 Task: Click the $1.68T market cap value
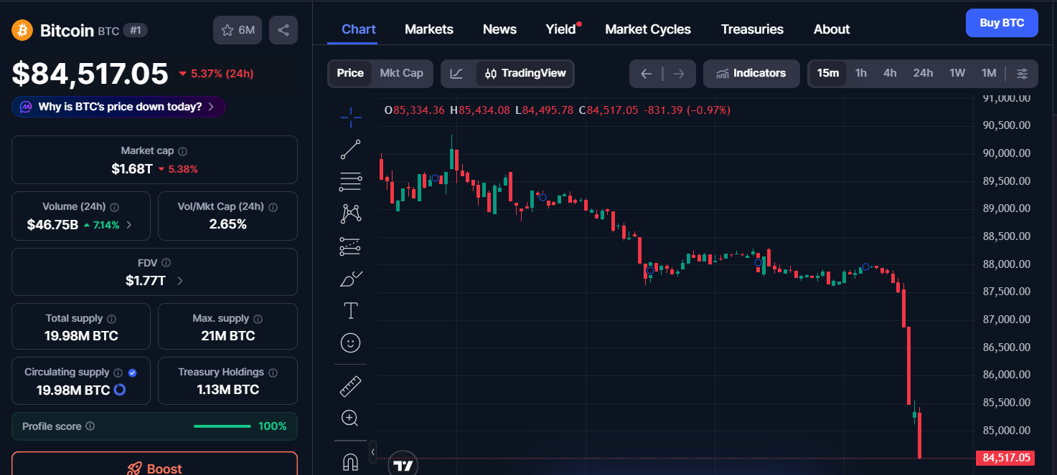click(132, 169)
